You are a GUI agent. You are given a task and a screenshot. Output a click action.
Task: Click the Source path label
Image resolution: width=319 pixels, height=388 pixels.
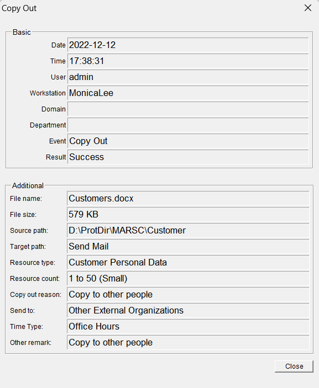pyautogui.click(x=29, y=231)
